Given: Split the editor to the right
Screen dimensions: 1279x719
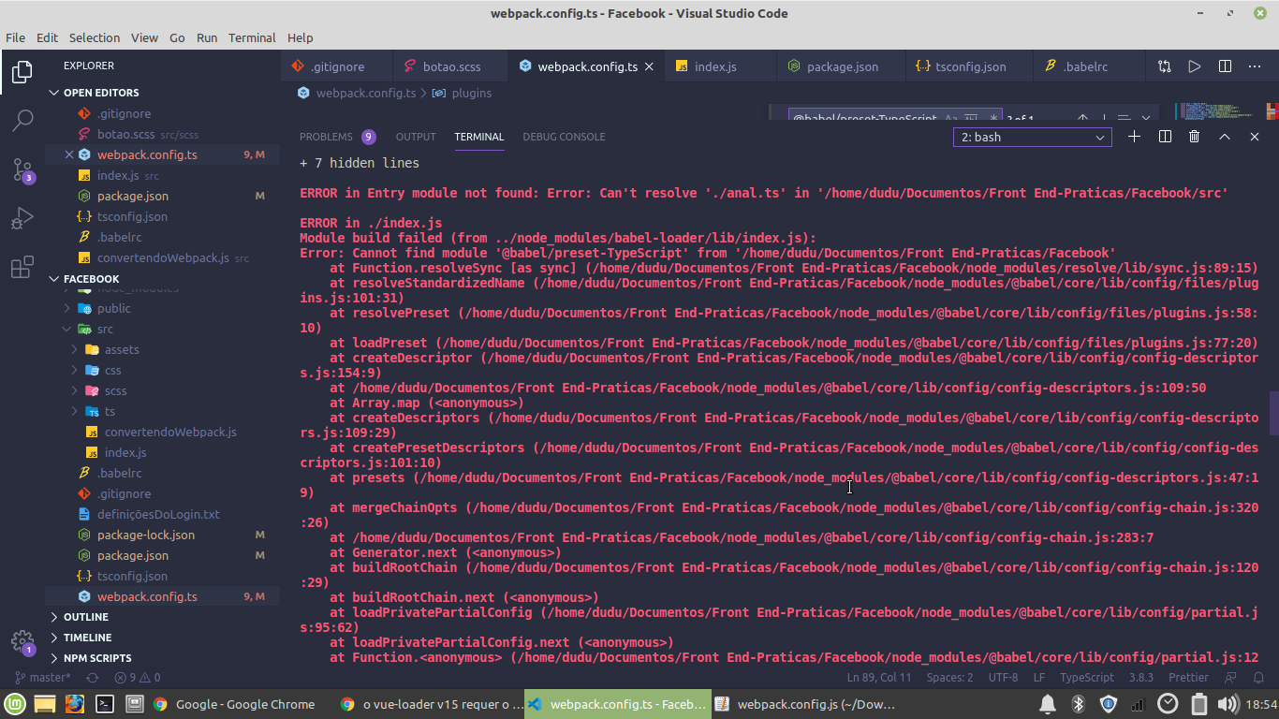Looking at the screenshot, I should [x=1225, y=66].
